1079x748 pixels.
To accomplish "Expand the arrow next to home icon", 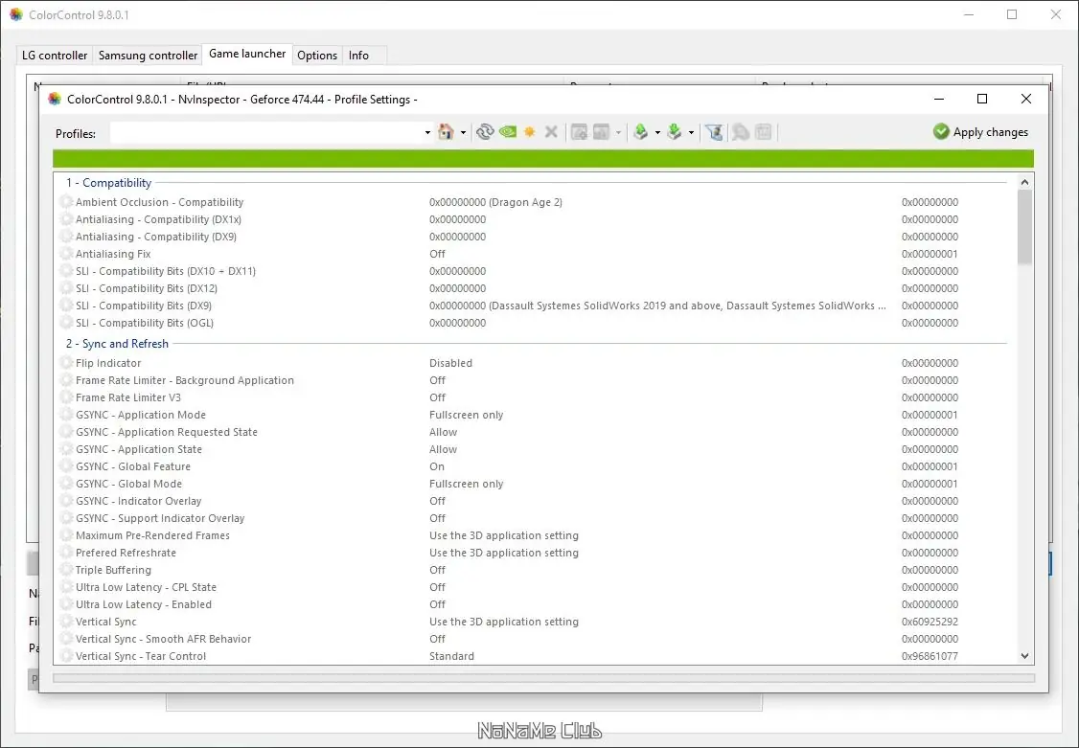I will tap(463, 133).
